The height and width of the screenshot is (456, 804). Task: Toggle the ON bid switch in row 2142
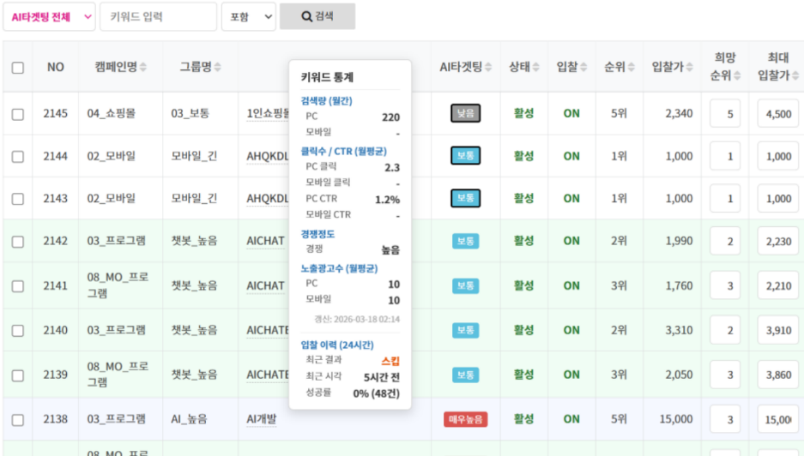[x=571, y=241]
